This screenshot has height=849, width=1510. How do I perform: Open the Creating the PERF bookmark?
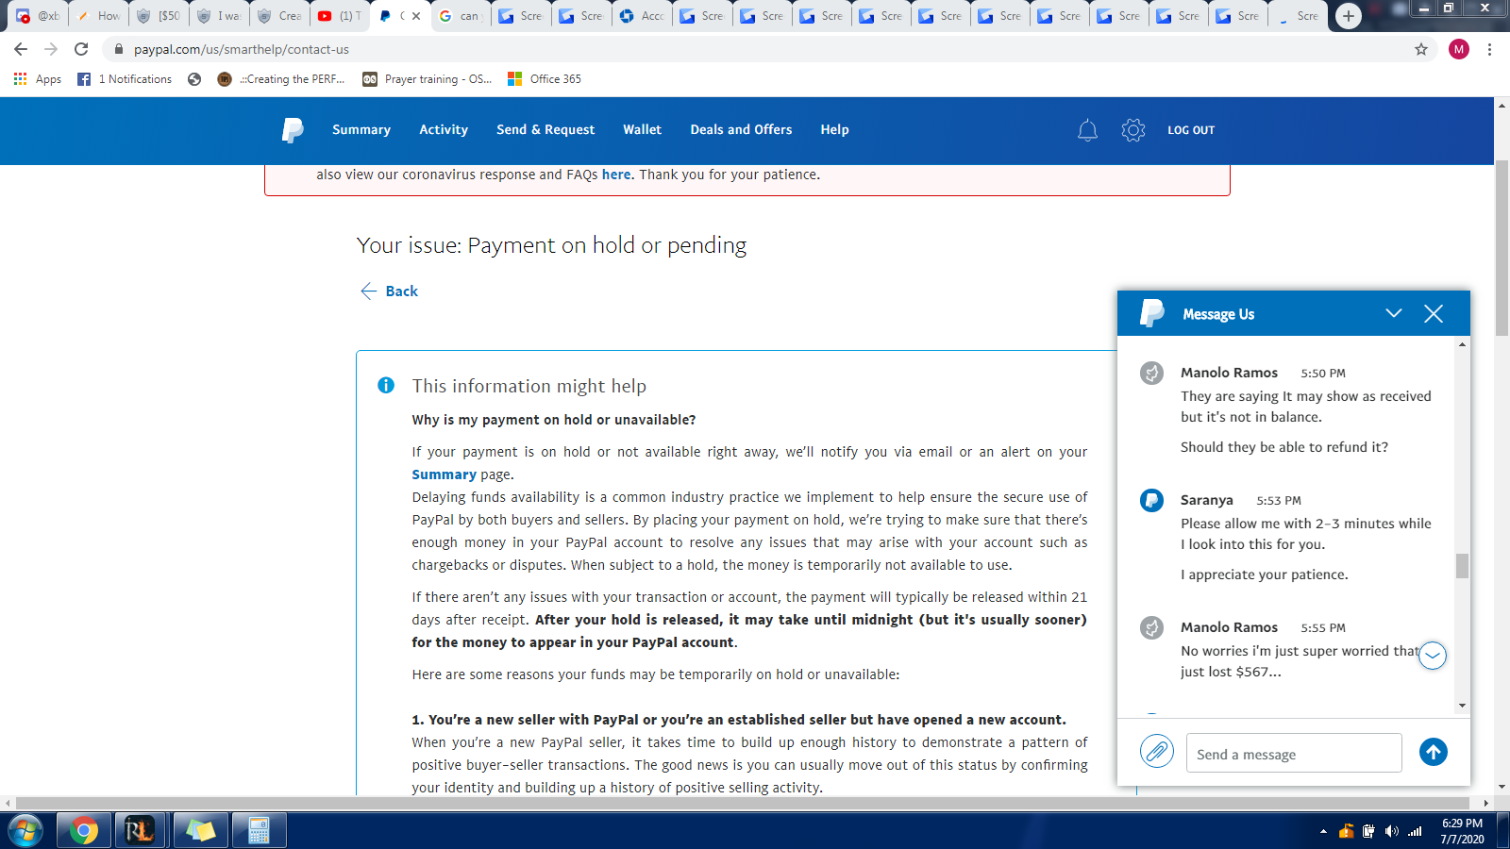pos(281,79)
